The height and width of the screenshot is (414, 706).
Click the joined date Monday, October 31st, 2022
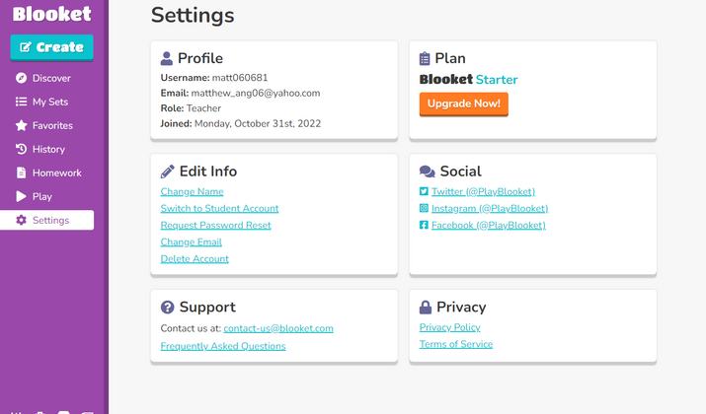point(258,123)
